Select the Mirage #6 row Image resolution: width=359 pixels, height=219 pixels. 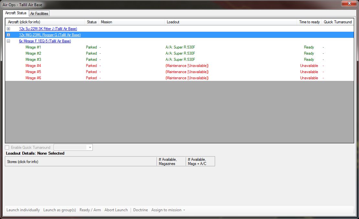tap(180, 78)
